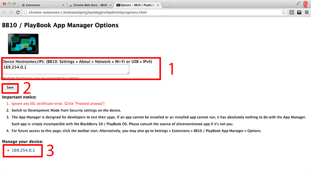The image size is (311, 171).
Task: Open the Chrome hamburger menu
Action: [307, 12]
